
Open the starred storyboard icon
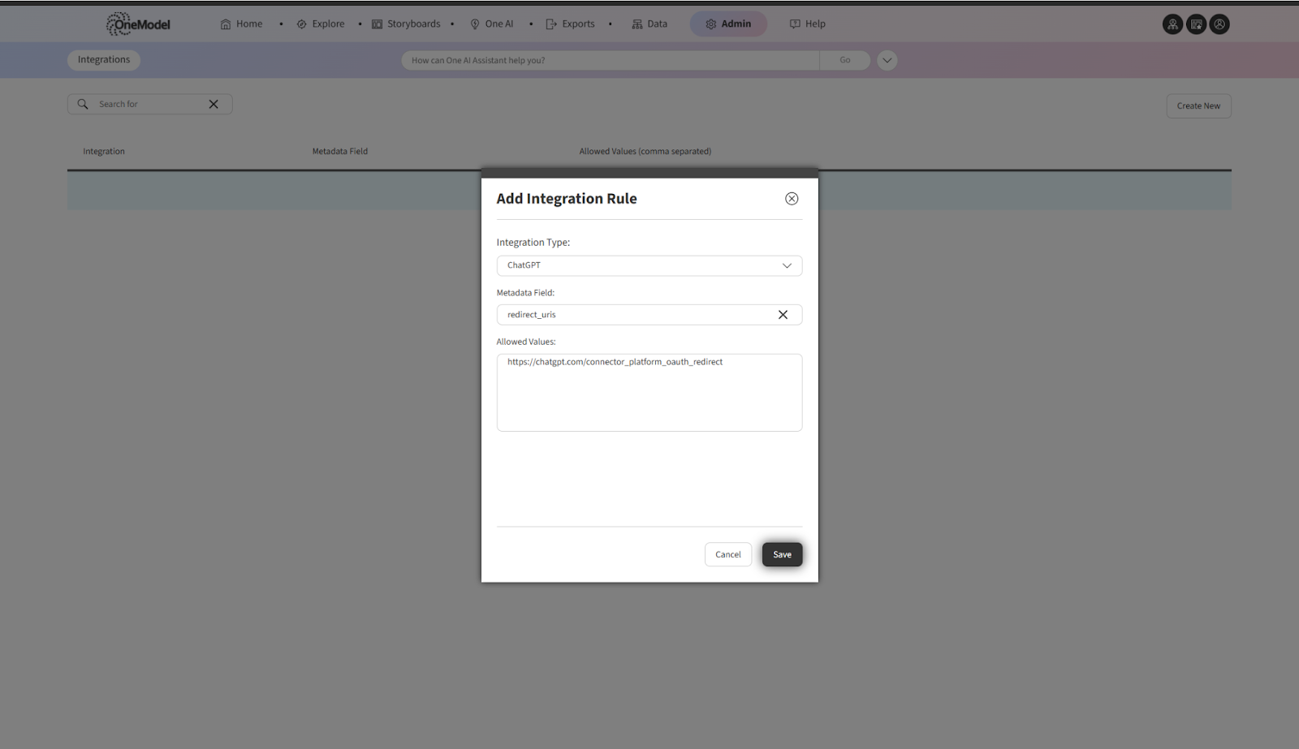(x=1196, y=24)
